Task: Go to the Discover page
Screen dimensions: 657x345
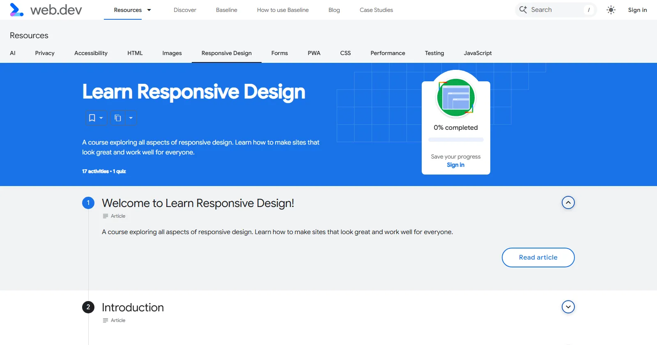Action: click(185, 10)
